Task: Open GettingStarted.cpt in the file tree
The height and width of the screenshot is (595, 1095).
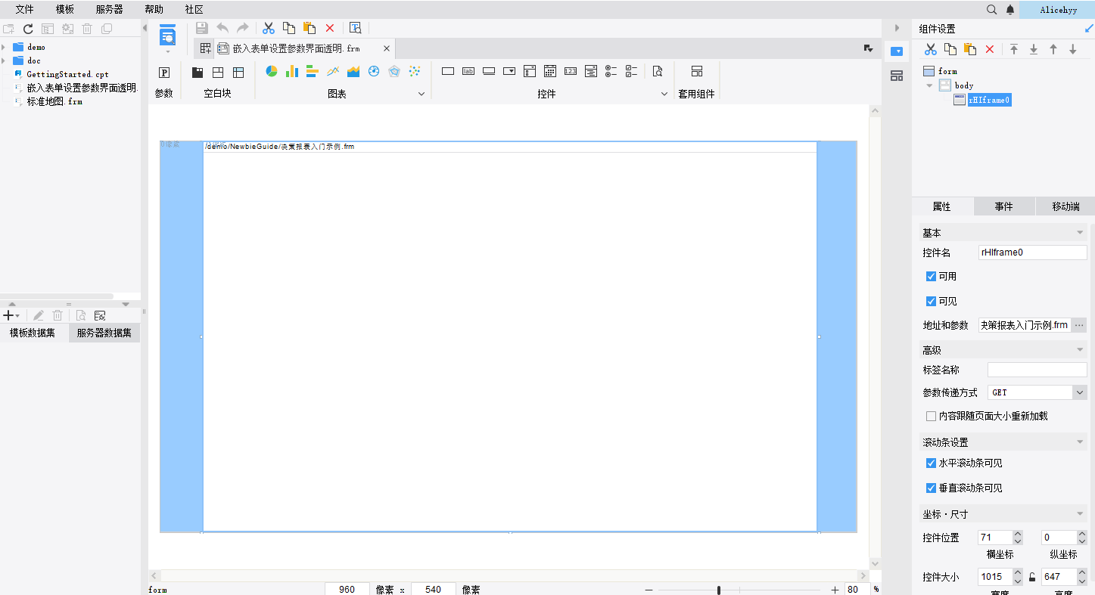Action: tap(67, 74)
